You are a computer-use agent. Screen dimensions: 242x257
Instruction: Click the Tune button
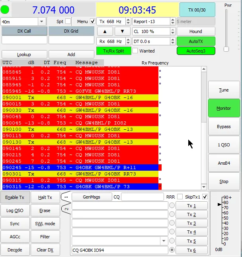coord(224,90)
